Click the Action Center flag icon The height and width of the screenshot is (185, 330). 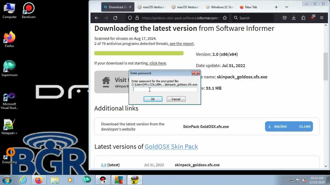click(298, 180)
